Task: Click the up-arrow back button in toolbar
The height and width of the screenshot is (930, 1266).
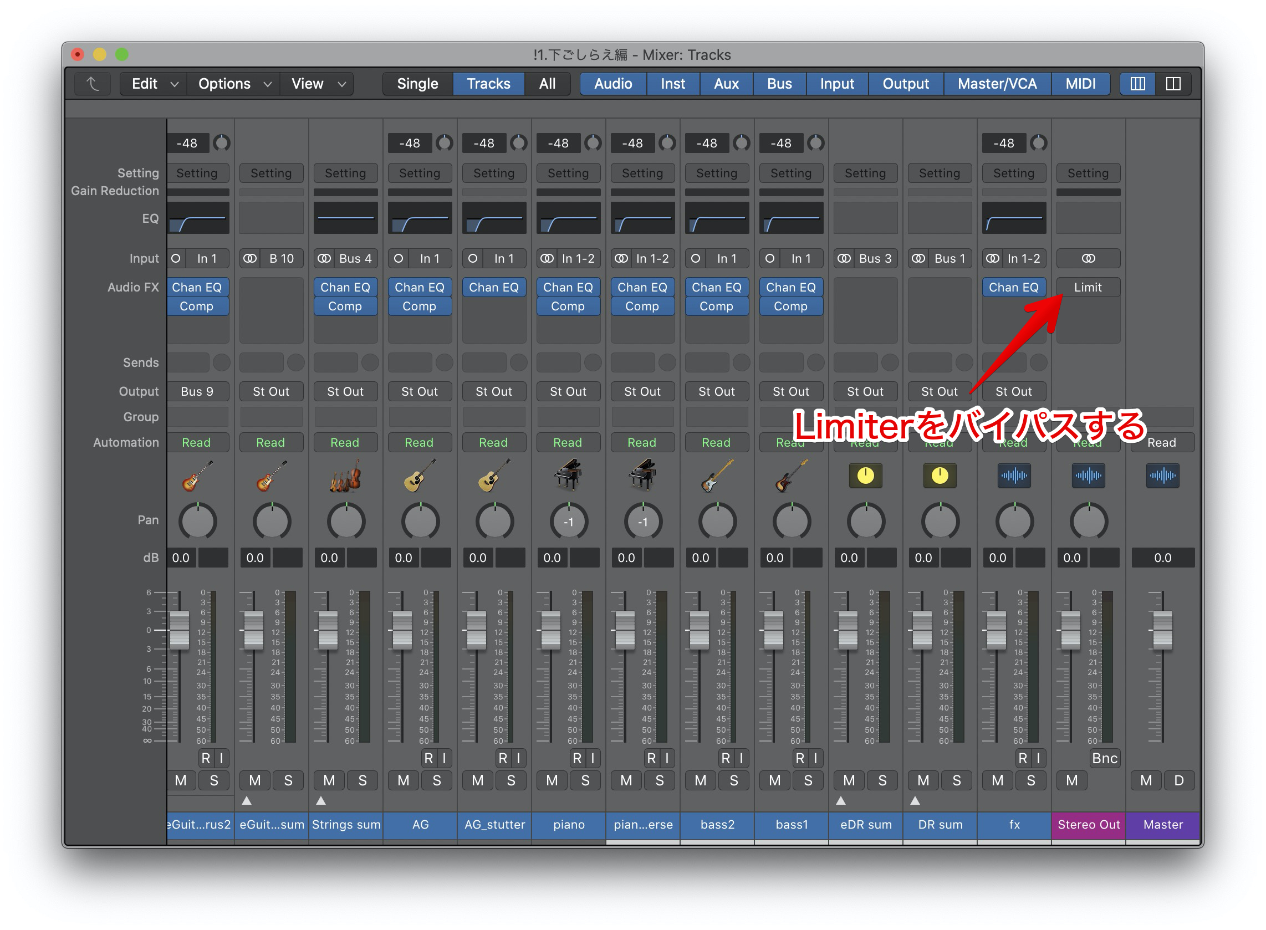Action: point(93,84)
